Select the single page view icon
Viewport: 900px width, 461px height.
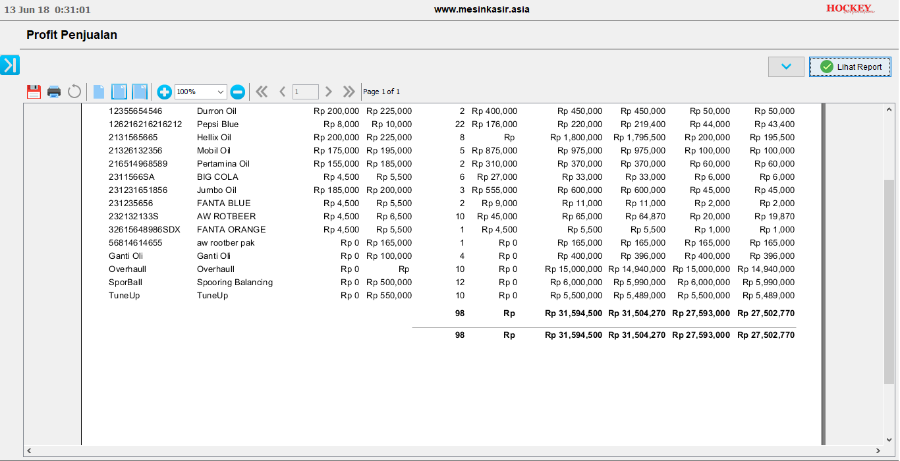tap(99, 92)
